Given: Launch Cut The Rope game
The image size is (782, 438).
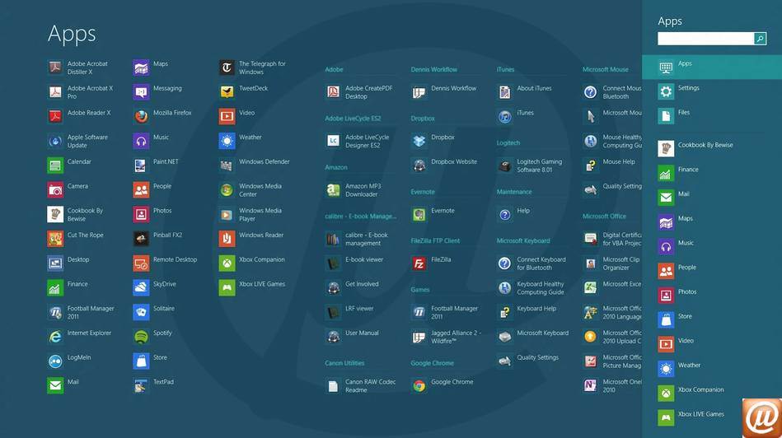Looking at the screenshot, I should click(x=75, y=238).
